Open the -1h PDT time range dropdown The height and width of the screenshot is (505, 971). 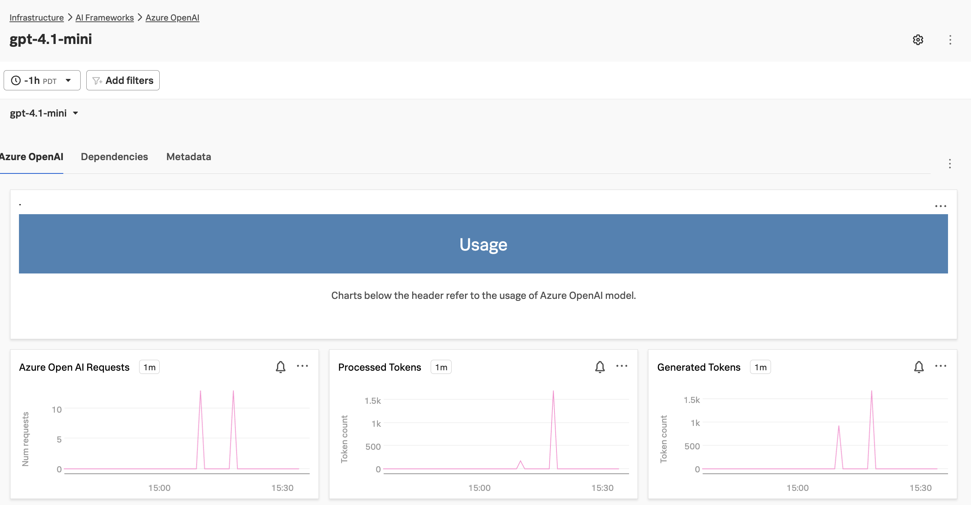42,80
